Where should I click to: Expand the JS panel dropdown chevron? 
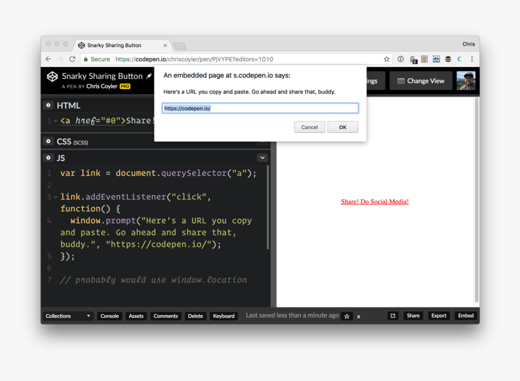tap(262, 158)
